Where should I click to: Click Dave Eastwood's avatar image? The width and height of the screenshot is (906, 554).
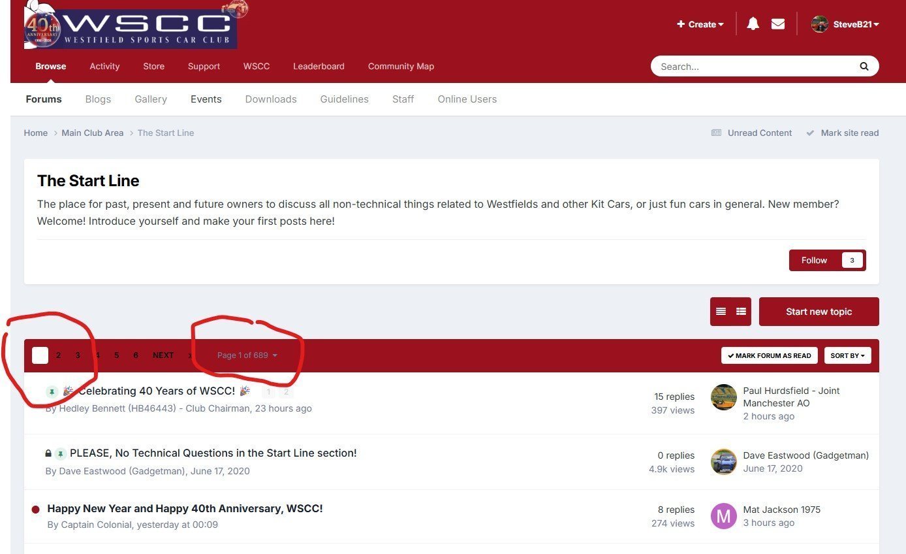723,462
